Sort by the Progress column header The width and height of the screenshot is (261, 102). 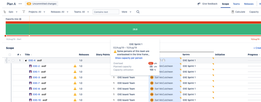click(x=254, y=55)
